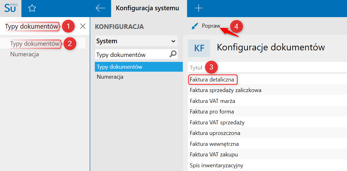This screenshot has height=171, width=347.
Task: Click the Popraw button label
Action: click(x=211, y=26)
